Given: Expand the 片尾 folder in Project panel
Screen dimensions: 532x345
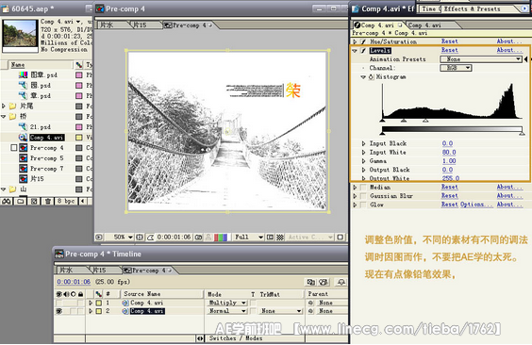Looking at the screenshot, I should click(4, 107).
